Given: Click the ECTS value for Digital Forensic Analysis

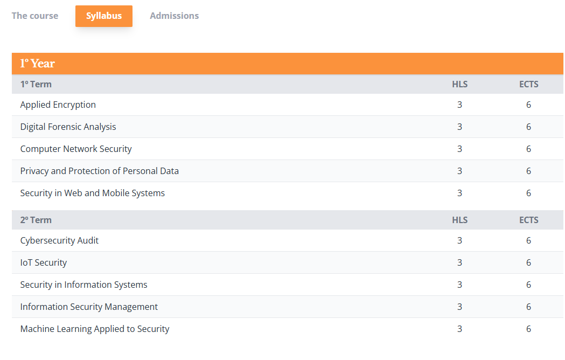Looking at the screenshot, I should pyautogui.click(x=528, y=127).
